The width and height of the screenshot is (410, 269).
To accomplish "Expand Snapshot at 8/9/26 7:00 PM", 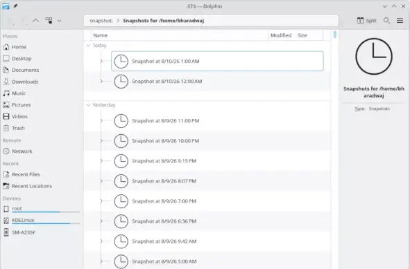I will click(x=101, y=201).
